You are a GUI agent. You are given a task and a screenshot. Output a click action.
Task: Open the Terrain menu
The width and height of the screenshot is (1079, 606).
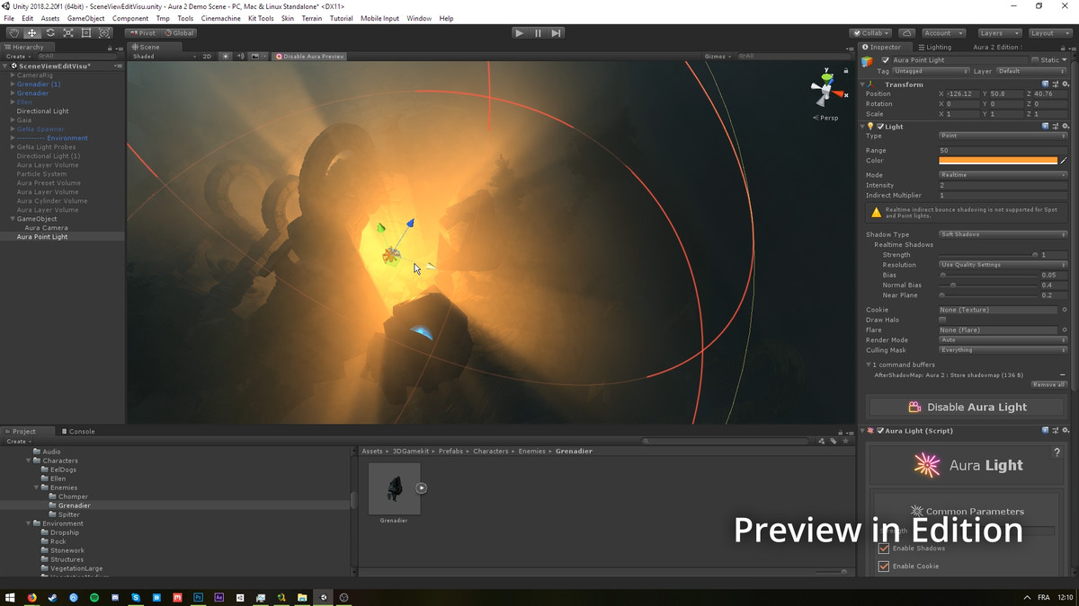click(311, 18)
